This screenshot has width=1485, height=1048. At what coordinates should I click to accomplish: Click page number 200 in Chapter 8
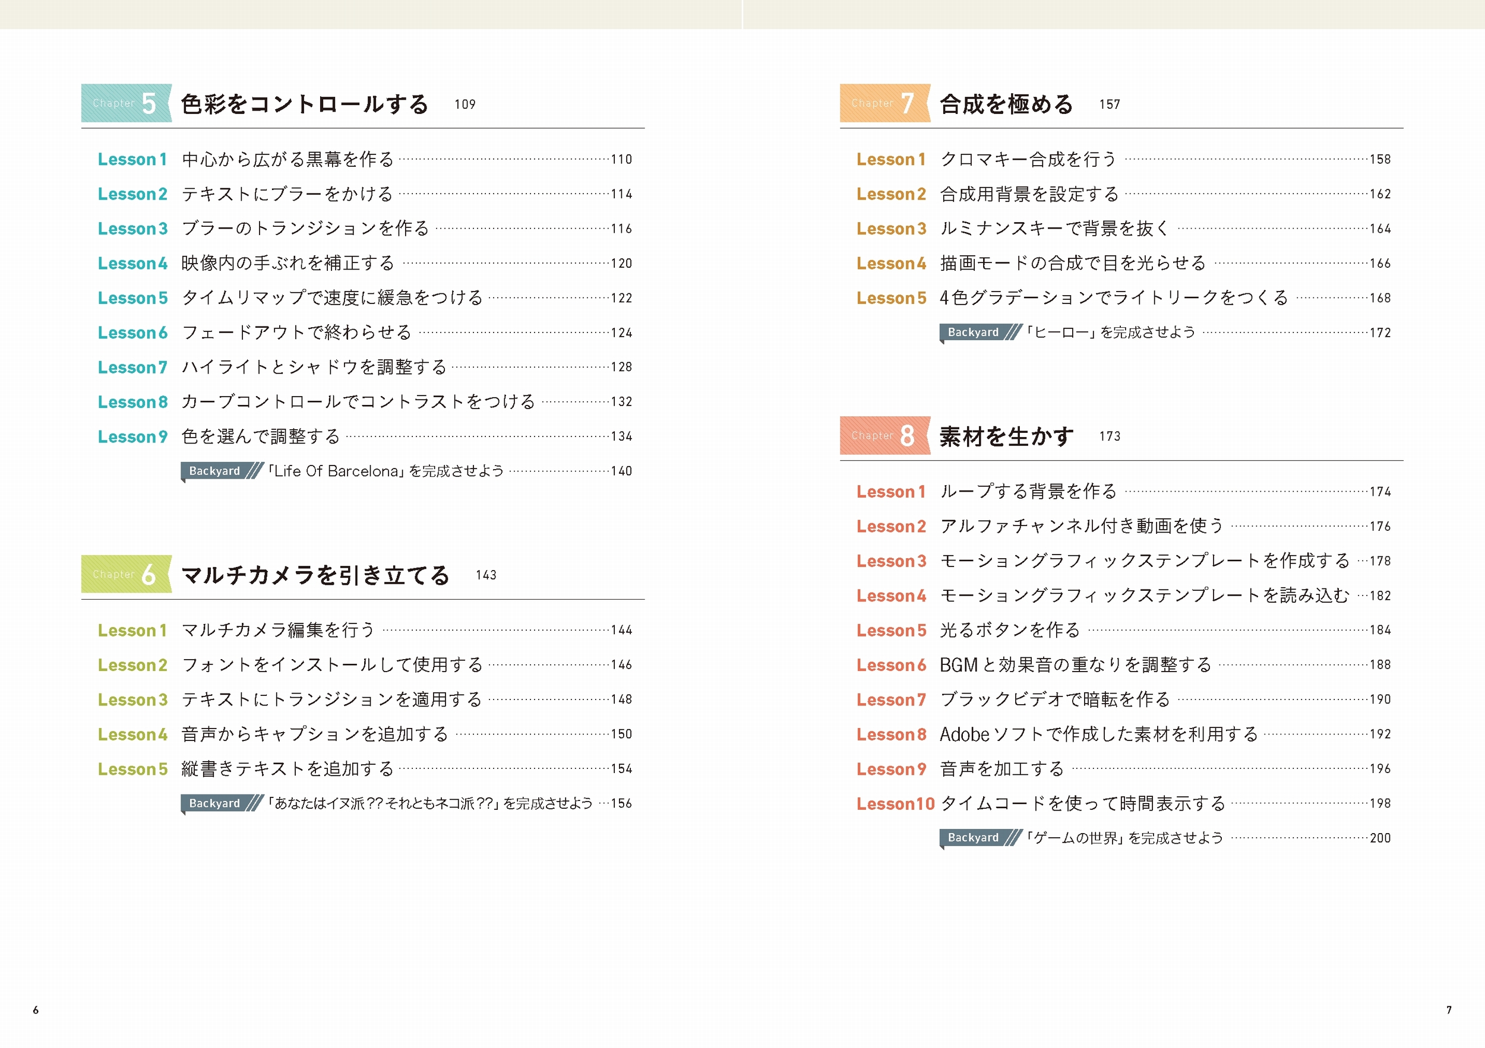[1380, 838]
